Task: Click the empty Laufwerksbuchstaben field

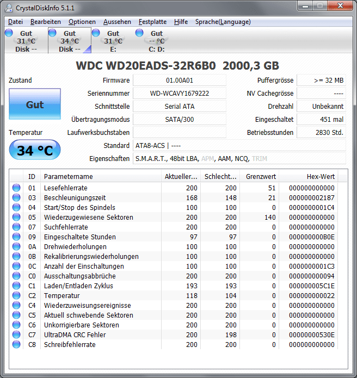Action: pyautogui.click(x=180, y=132)
